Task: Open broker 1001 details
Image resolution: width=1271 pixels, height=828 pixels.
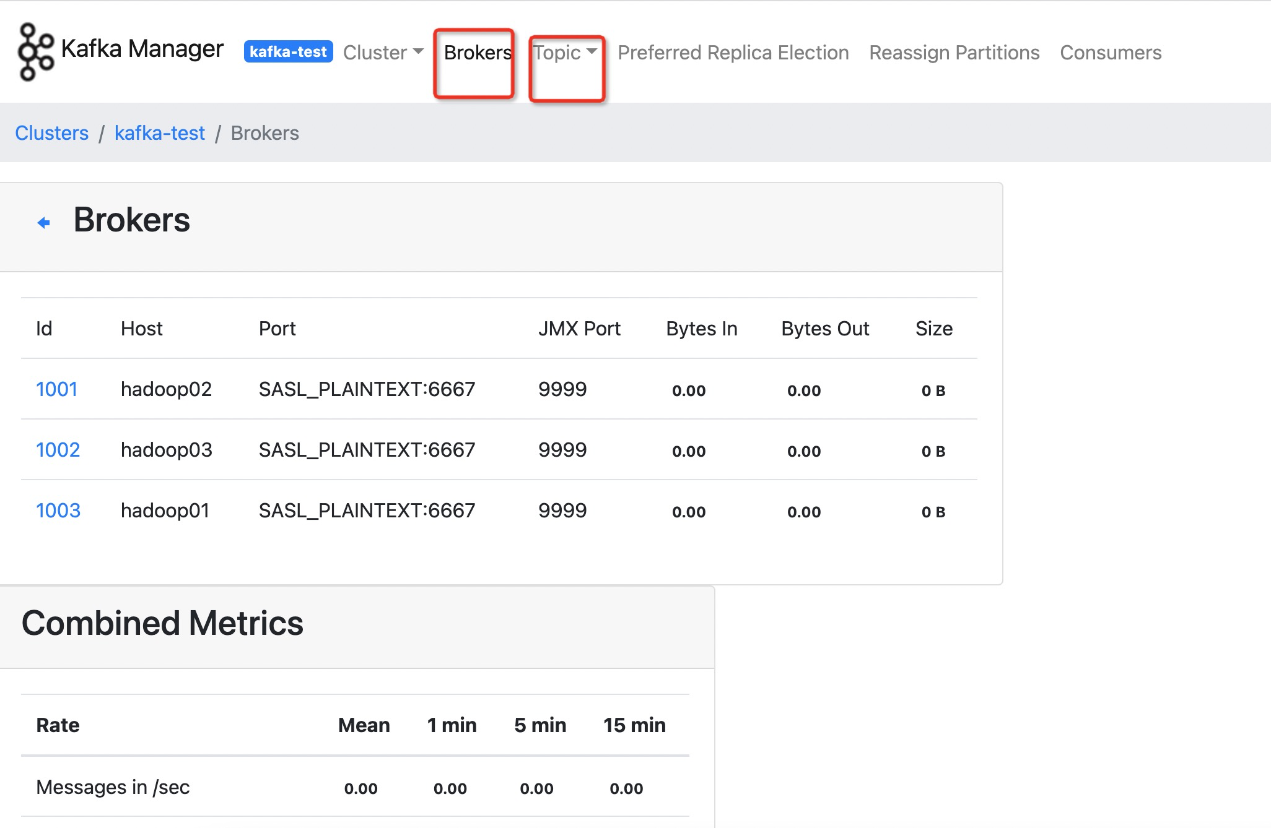Action: (56, 389)
